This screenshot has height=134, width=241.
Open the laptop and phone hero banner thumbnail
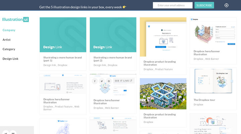point(63,84)
